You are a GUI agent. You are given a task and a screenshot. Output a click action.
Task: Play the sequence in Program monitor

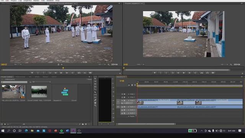point(184,73)
